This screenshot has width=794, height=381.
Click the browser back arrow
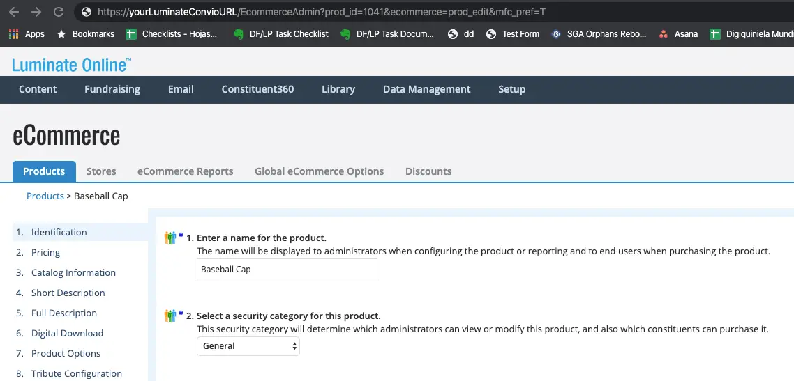(14, 12)
